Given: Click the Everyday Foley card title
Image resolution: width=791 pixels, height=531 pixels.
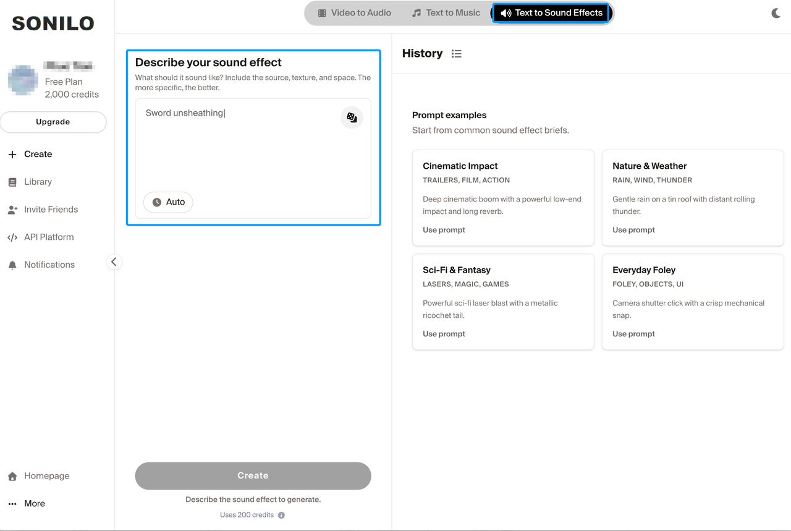Looking at the screenshot, I should (644, 270).
